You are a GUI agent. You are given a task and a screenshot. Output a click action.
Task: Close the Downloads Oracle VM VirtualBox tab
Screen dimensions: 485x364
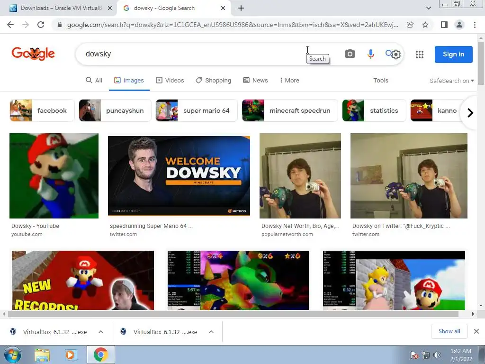[110, 8]
